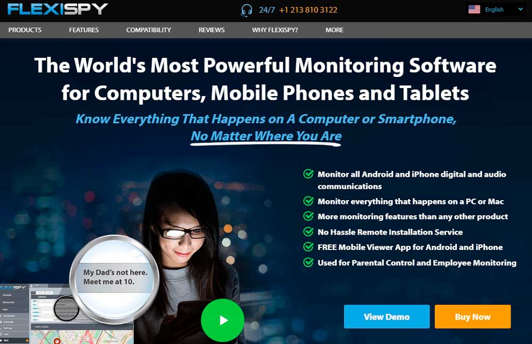Click the orange Buy Now button

coord(472,316)
